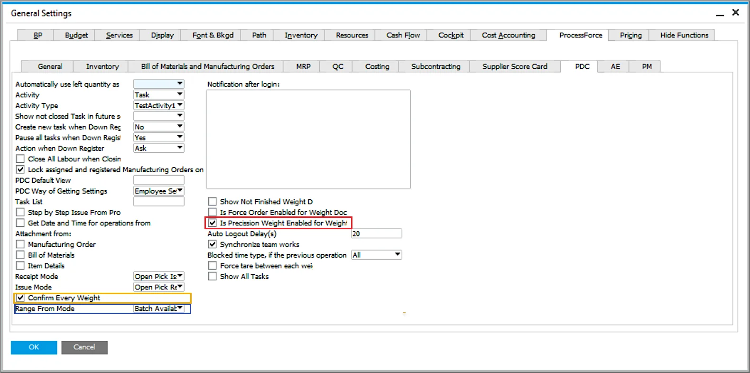Open Automatically use left quantity dropdown
This screenshot has width=750, height=373.
click(x=159, y=84)
